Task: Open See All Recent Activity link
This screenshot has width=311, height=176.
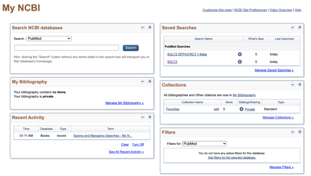Action: tap(126, 152)
